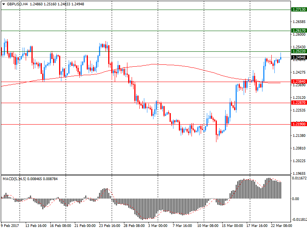307x230 pixels.
Task: Open the GBPUSD chart dropdown triangle
Action: coord(3,4)
